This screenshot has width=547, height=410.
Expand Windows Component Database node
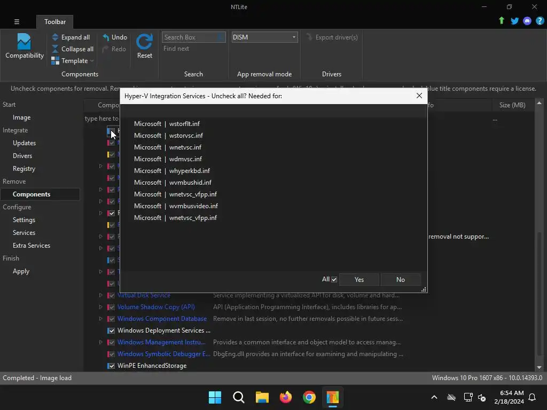[x=100, y=319]
